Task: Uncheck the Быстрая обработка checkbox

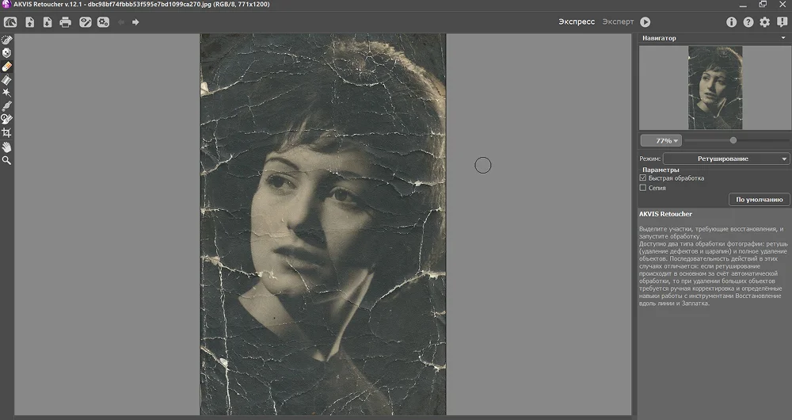Action: tap(643, 178)
